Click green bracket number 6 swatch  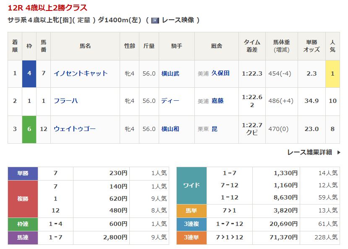(29, 129)
